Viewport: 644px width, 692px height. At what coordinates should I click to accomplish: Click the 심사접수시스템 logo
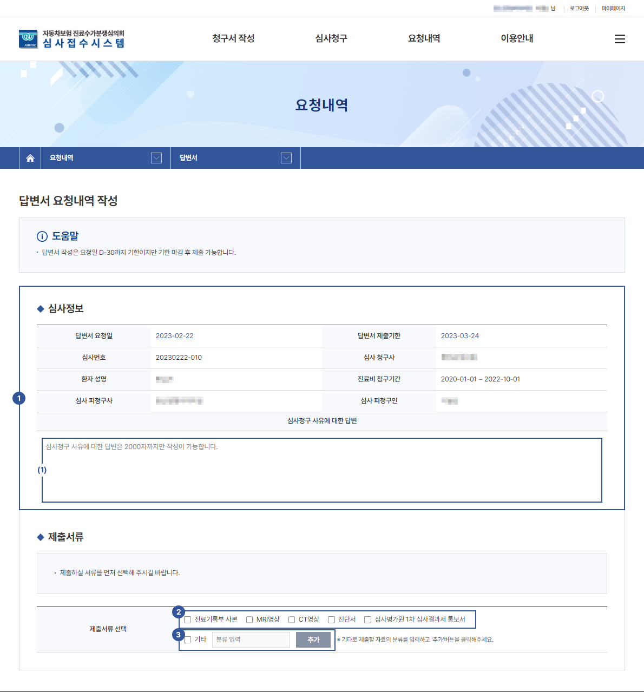[x=72, y=39]
